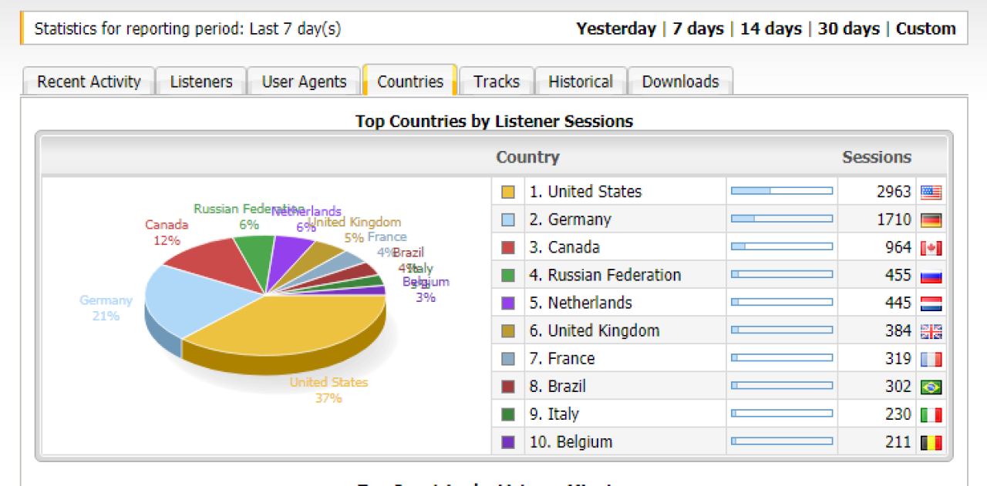Open the Downloads tab
987x486 pixels.
[680, 82]
